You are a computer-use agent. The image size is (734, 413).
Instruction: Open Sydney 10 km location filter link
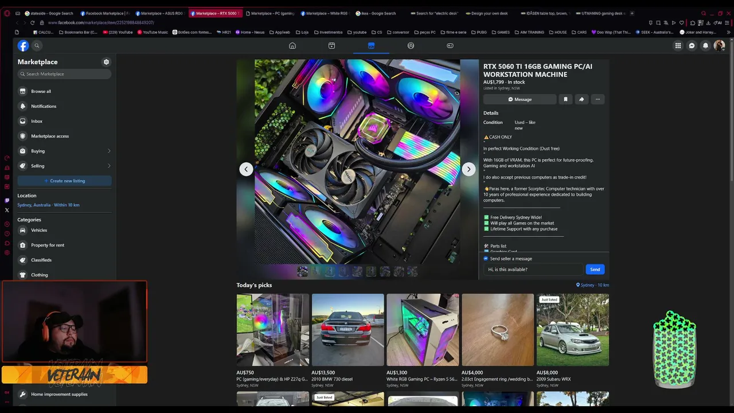pyautogui.click(x=592, y=285)
